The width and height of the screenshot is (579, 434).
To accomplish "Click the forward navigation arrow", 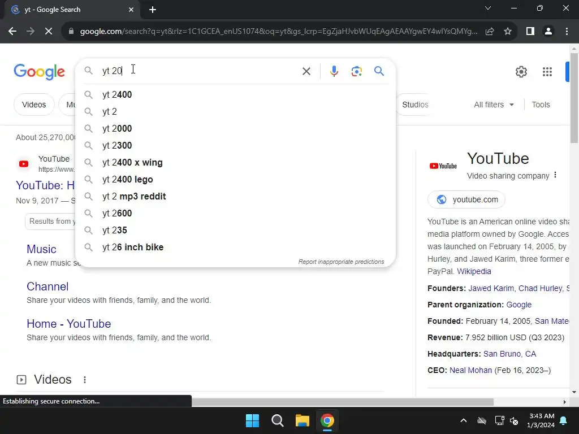I will click(31, 32).
